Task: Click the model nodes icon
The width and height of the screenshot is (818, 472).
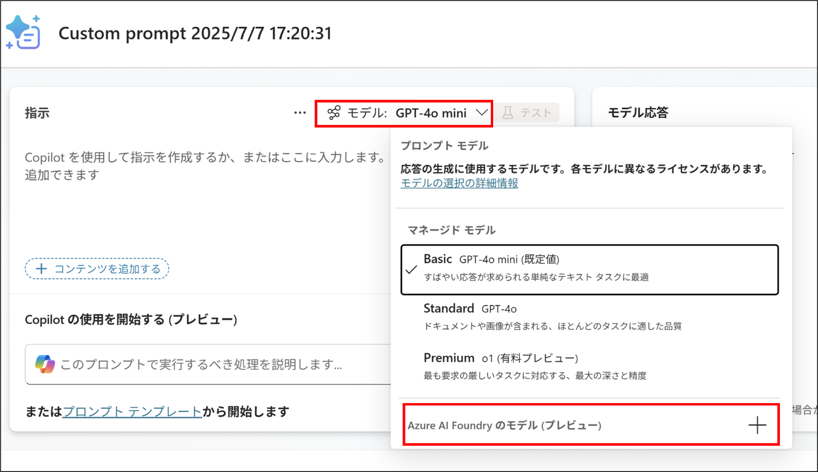Action: tap(334, 113)
